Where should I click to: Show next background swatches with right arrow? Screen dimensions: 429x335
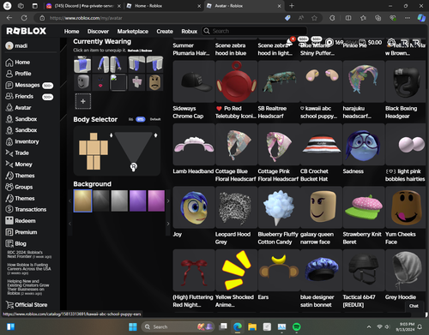click(x=168, y=200)
